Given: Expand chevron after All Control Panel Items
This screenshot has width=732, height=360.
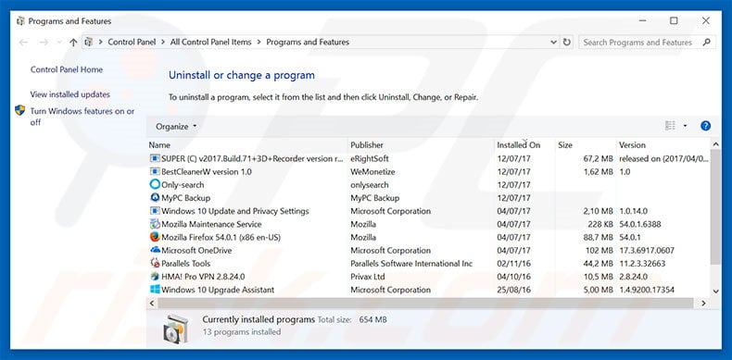Looking at the screenshot, I should pos(259,42).
